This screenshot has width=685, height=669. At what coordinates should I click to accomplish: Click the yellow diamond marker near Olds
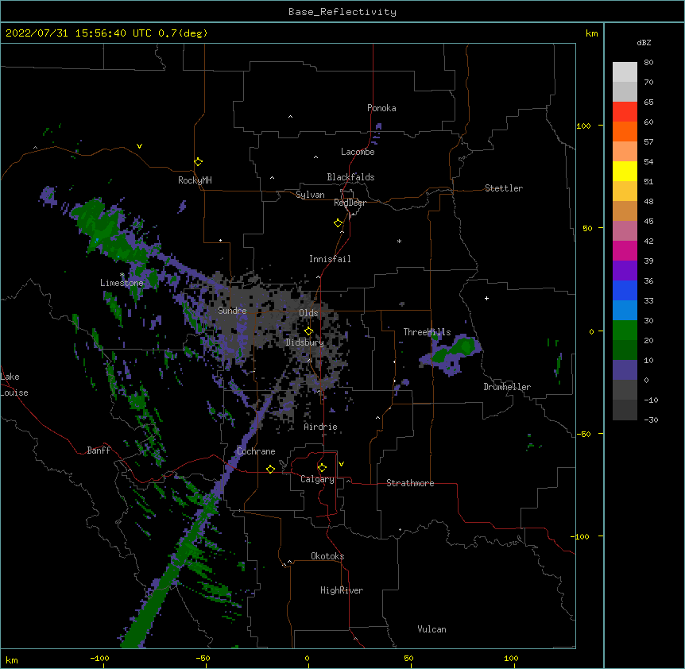tap(308, 331)
